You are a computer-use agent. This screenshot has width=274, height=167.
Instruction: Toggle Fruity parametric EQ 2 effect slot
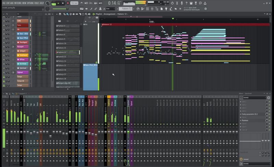coord(269,114)
